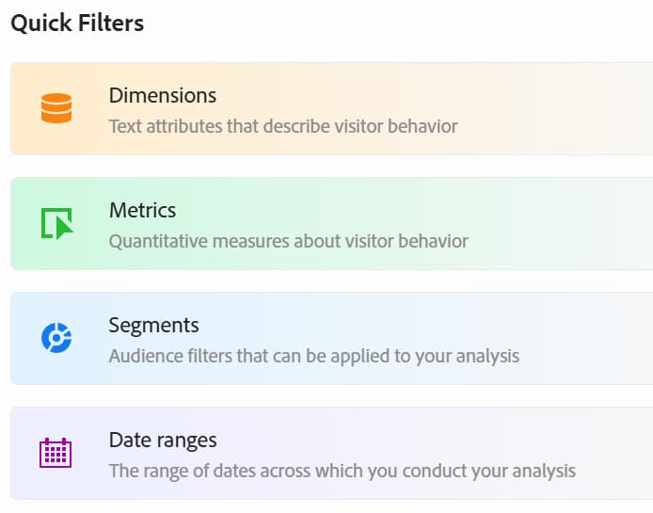Click the purple Date ranges calendar icon

coord(56,453)
